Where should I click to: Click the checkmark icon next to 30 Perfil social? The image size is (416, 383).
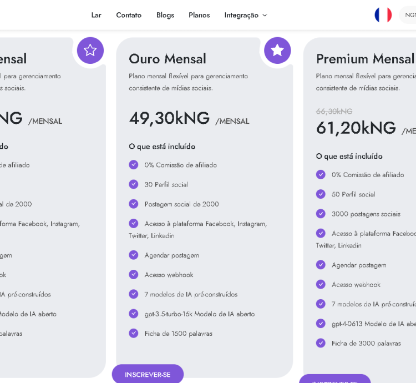(x=134, y=184)
